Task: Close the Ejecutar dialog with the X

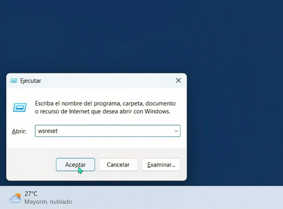Action: (178, 80)
